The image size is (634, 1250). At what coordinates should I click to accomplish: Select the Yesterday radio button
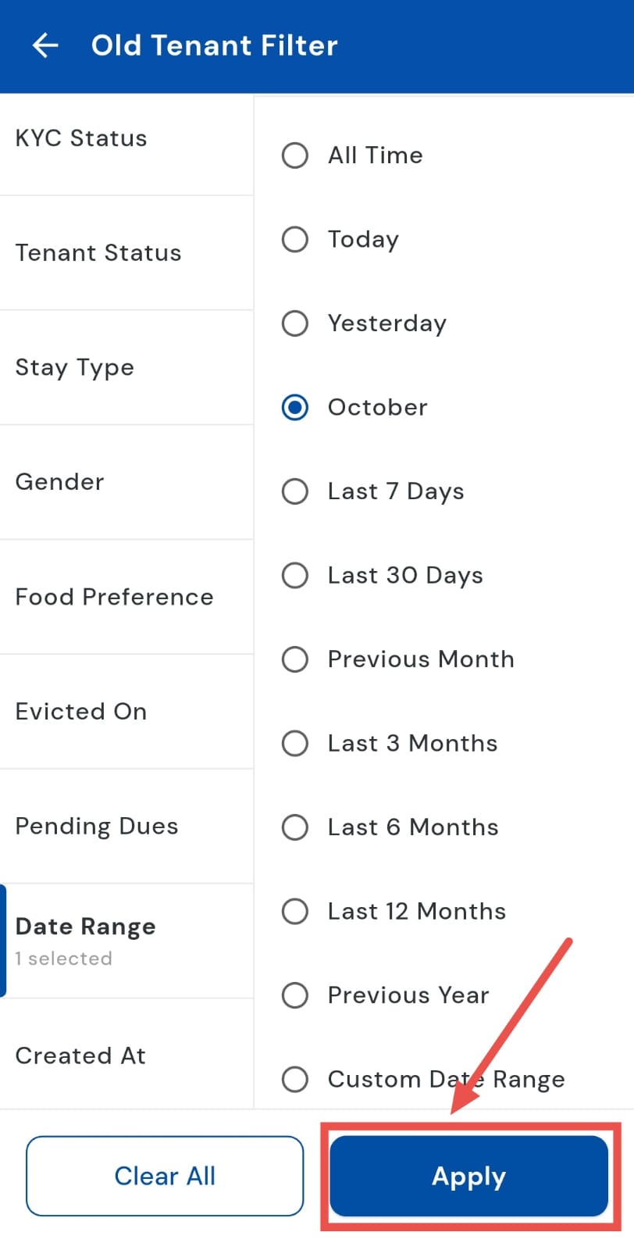coord(295,323)
